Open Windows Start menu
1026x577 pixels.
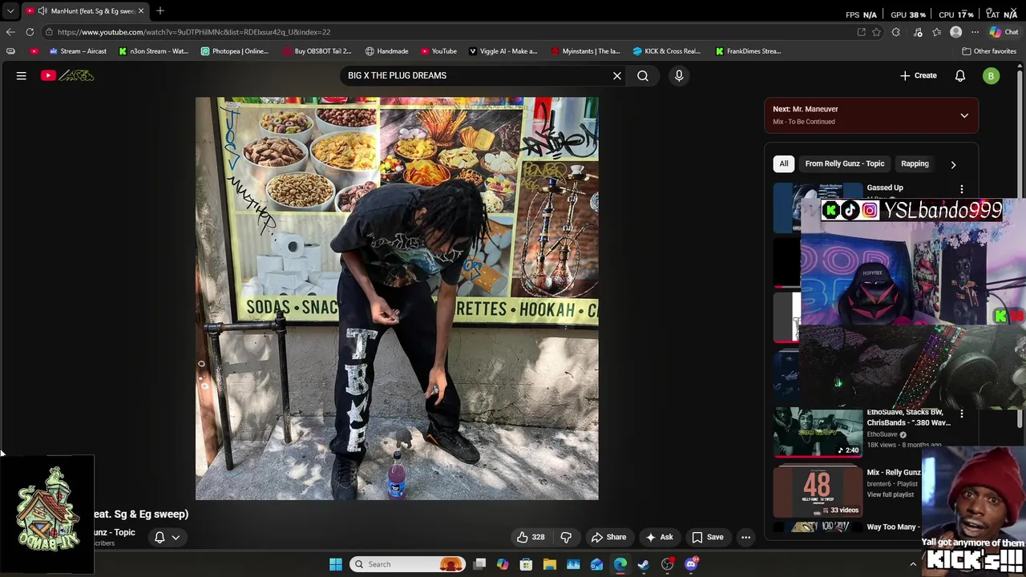point(336,564)
